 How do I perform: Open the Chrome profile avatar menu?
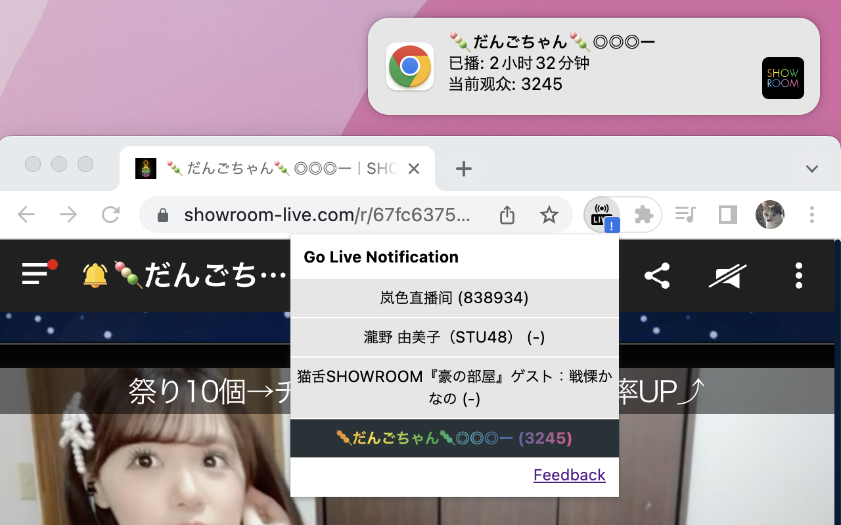pyautogui.click(x=769, y=215)
